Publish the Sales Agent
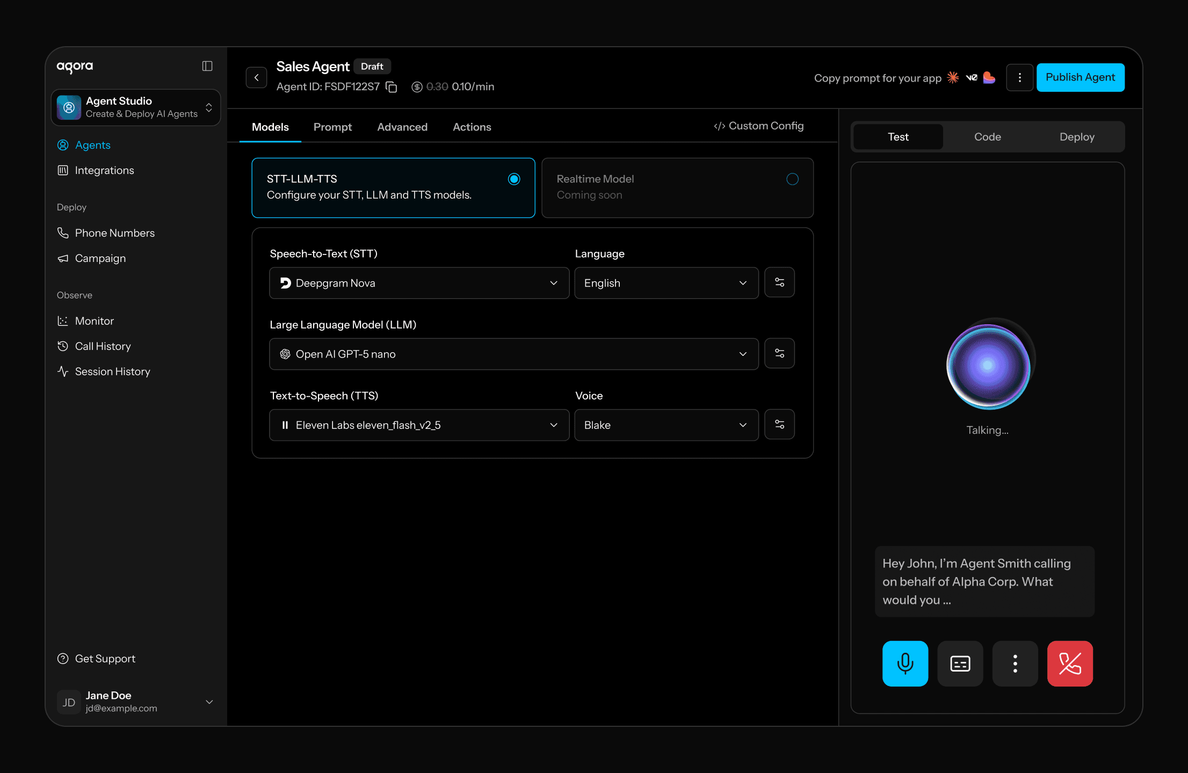The height and width of the screenshot is (773, 1188). 1081,77
